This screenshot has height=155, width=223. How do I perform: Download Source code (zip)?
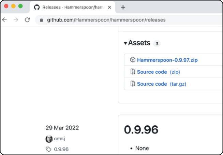pyautogui.click(x=159, y=72)
